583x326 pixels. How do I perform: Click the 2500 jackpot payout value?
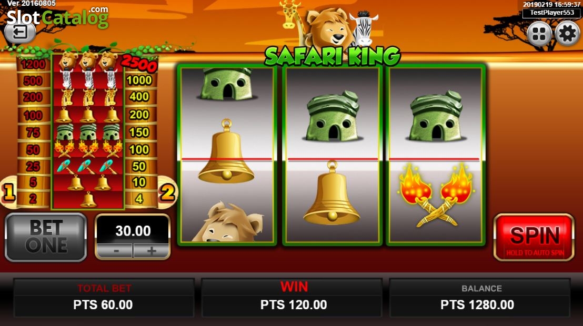pyautogui.click(x=139, y=64)
